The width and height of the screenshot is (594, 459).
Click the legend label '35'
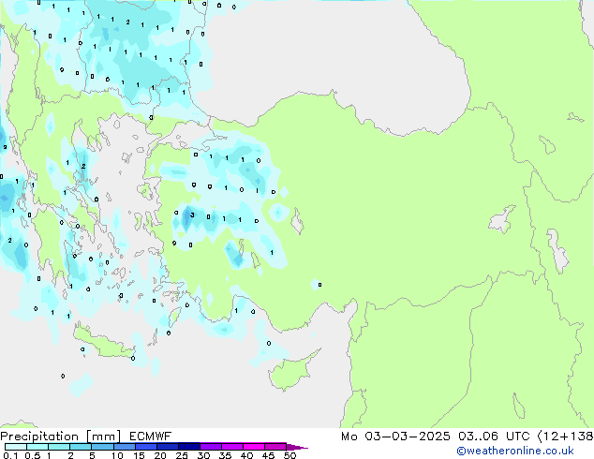[225, 455]
